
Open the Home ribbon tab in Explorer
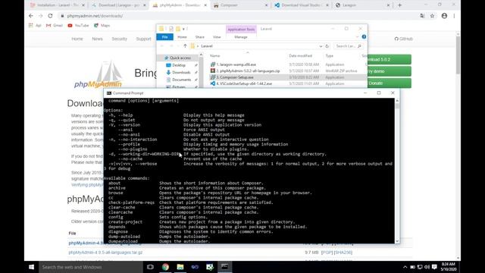tap(182, 37)
